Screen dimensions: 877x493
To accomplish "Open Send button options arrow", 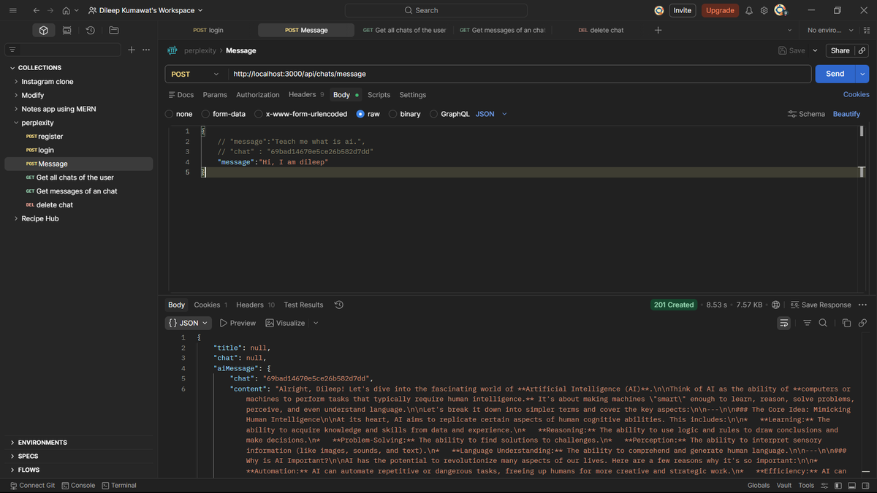I will (x=862, y=74).
